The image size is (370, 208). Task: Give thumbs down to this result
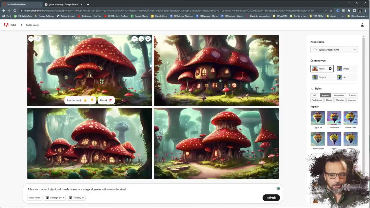[x=92, y=100]
